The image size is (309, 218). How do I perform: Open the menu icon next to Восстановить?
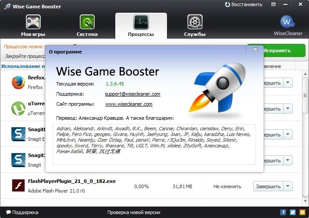click(x=273, y=4)
